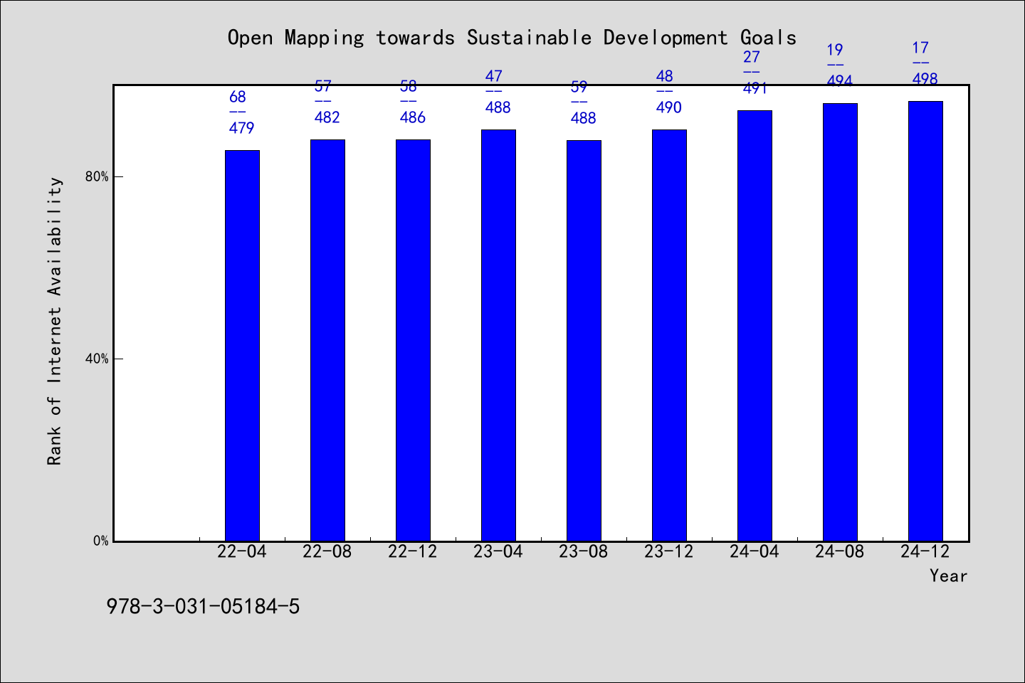Click the ISBN text 978-3-031-05184-5
This screenshot has width=1025, height=683.
coord(203,607)
